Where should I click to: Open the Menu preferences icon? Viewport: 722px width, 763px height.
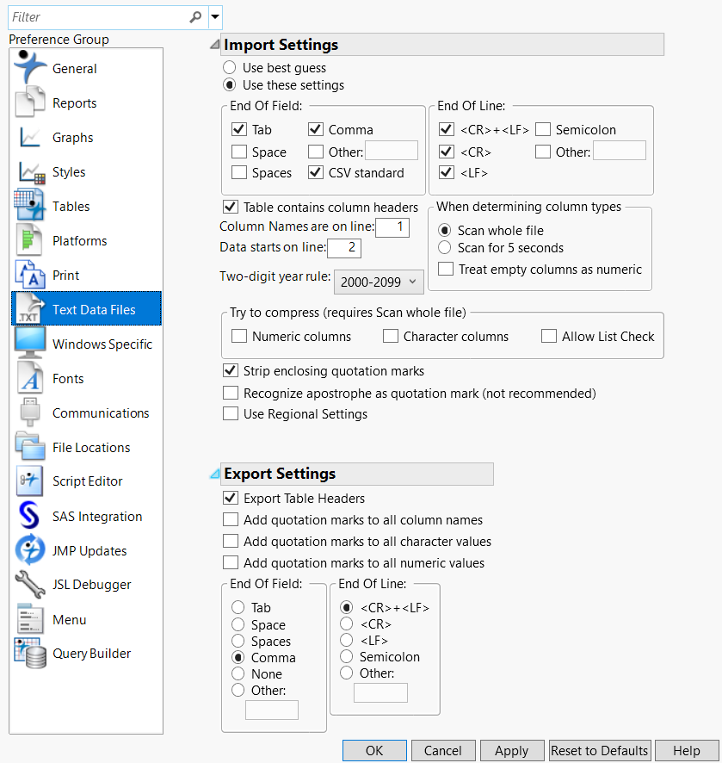point(30,619)
